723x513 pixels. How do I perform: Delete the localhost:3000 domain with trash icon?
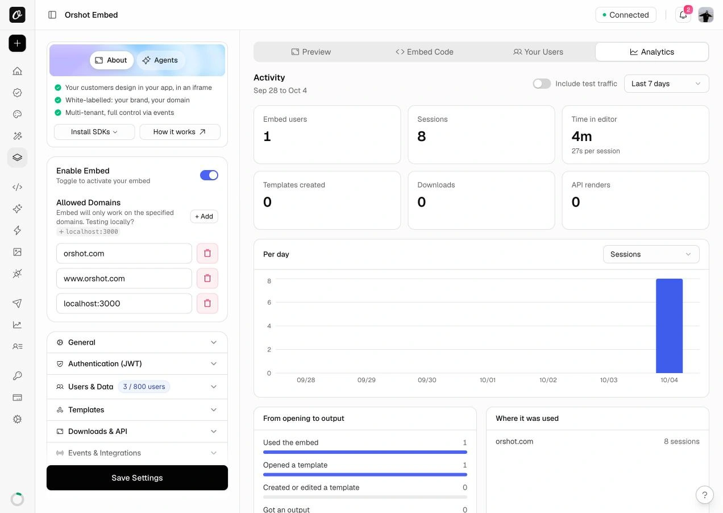207,304
